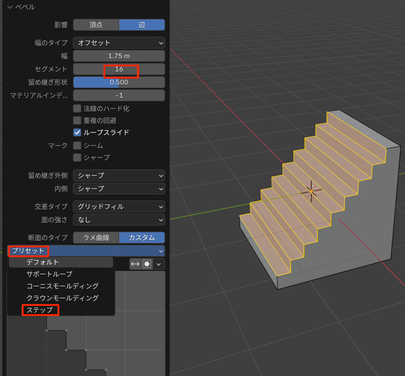This screenshot has width=405, height=376.
Task: Enable the 法線のハード化 checkbox
Action: point(77,108)
